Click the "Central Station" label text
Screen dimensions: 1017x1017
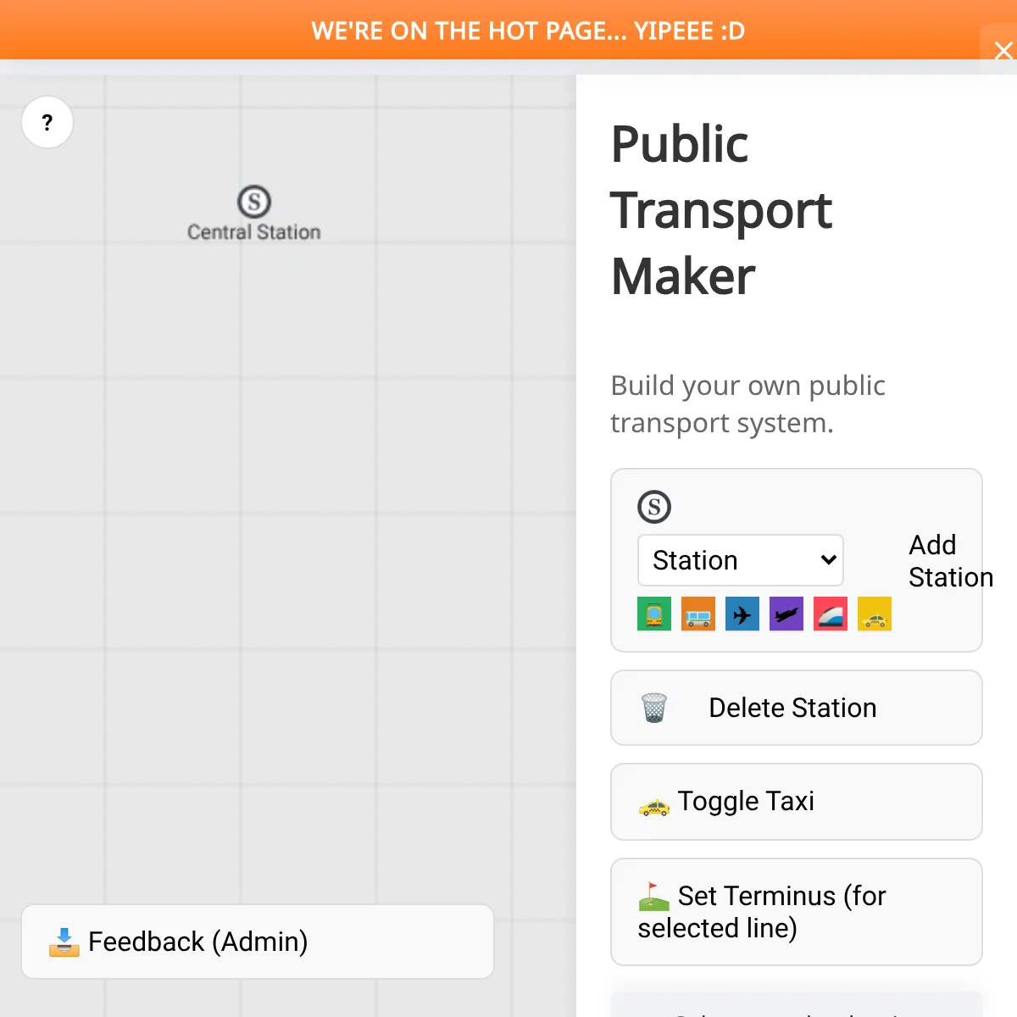(x=253, y=232)
